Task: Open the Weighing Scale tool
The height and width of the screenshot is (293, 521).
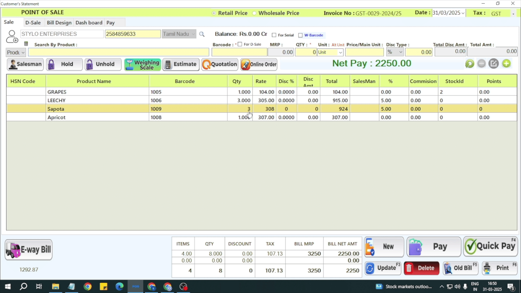Action: (x=142, y=65)
